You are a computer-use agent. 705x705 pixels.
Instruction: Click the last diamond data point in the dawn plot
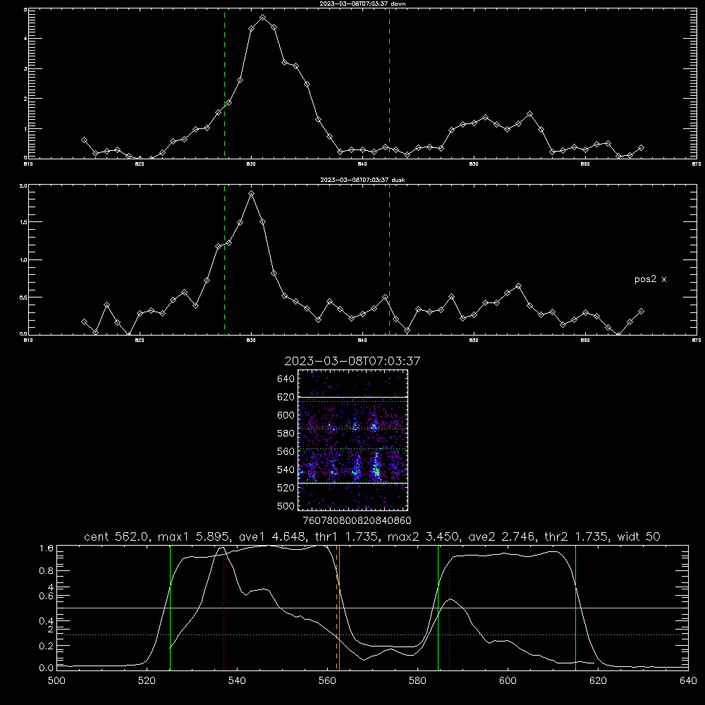641,147
